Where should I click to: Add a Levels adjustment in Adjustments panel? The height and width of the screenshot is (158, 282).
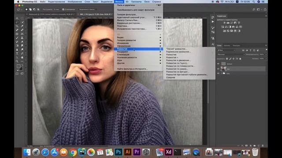[228, 23]
